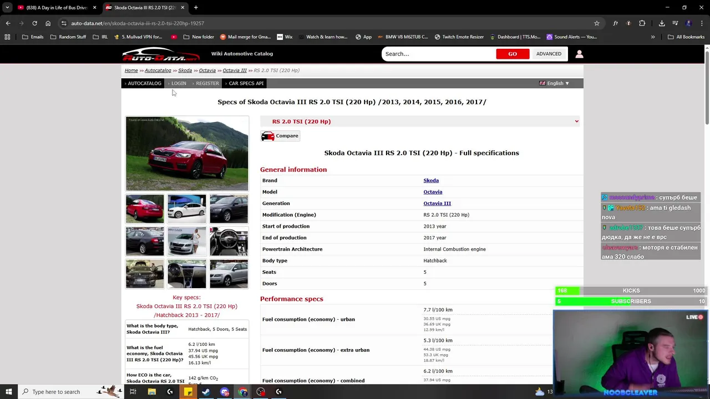Image resolution: width=710 pixels, height=399 pixels.
Task: Open Task View in the taskbar
Action: [x=133, y=392]
